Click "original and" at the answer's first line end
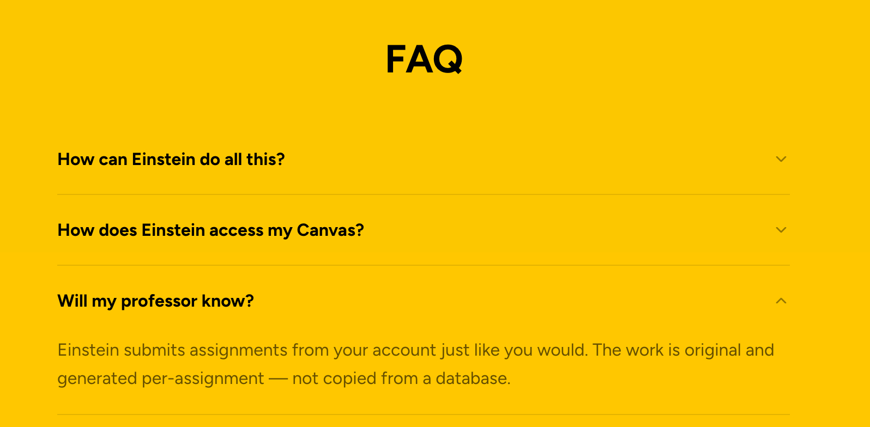The width and height of the screenshot is (870, 427). [x=729, y=350]
